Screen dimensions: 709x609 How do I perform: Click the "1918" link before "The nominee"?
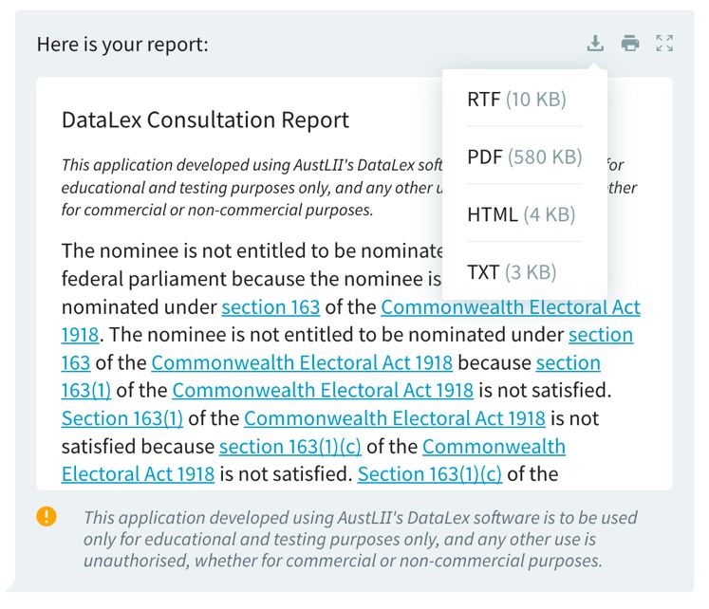pos(80,335)
